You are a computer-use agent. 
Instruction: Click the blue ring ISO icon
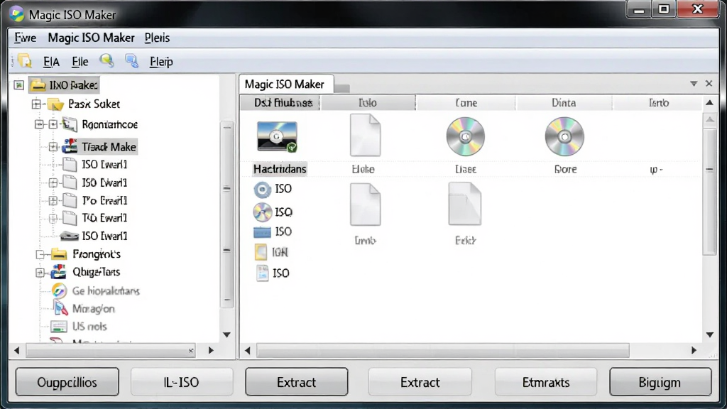click(x=263, y=189)
